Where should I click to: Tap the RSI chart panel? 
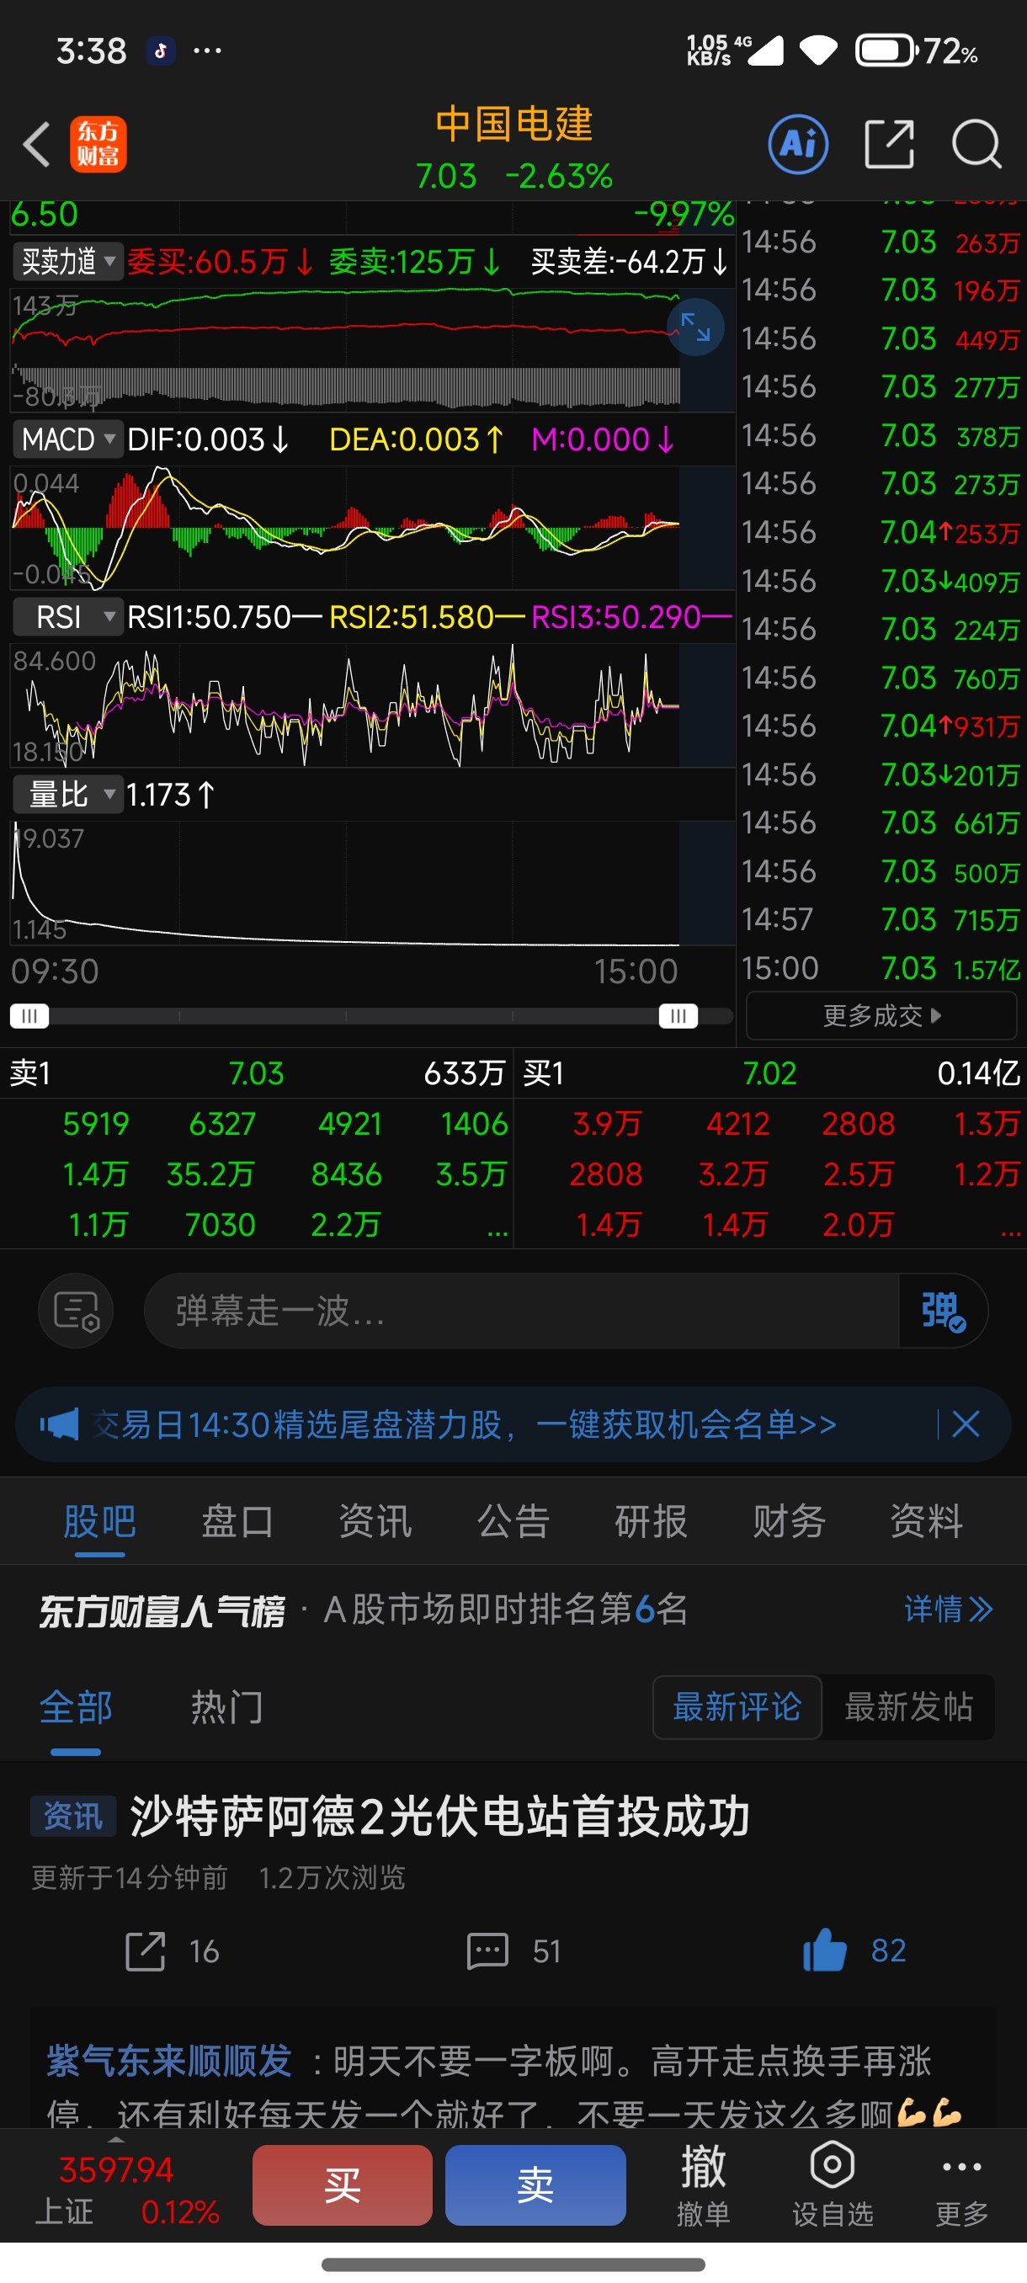pos(372,705)
